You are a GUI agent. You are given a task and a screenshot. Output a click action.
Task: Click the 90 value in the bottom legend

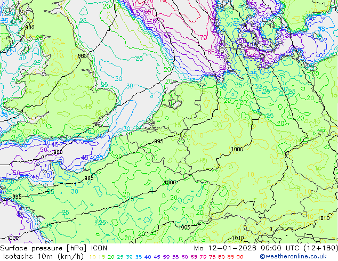[240, 257]
